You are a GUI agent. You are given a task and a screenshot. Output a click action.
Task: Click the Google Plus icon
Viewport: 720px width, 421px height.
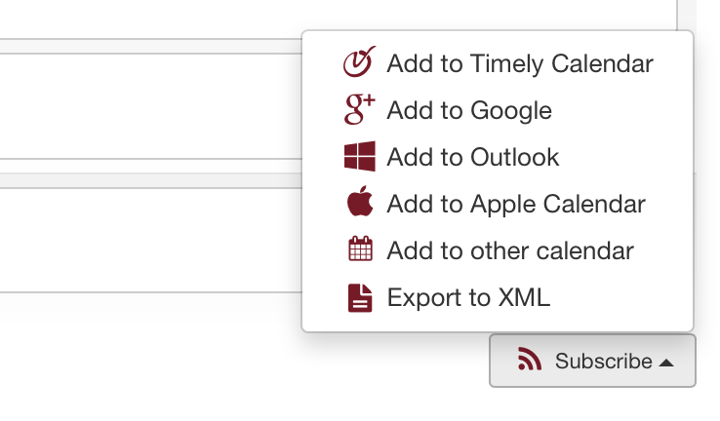pos(360,109)
